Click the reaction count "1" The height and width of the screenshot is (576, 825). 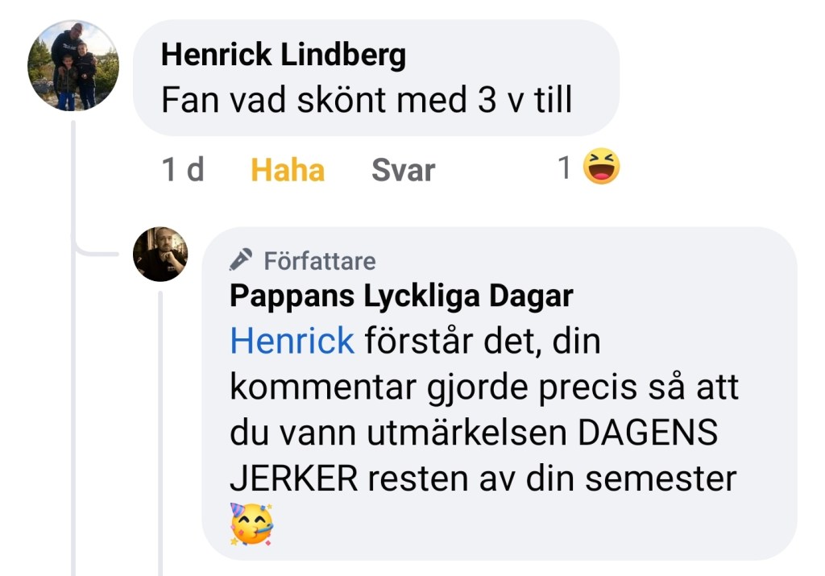[x=565, y=169]
